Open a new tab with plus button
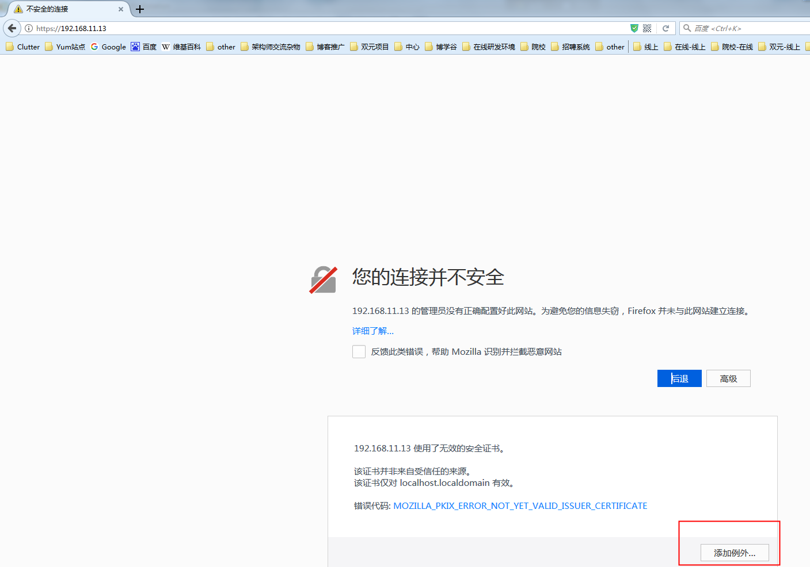 point(140,9)
